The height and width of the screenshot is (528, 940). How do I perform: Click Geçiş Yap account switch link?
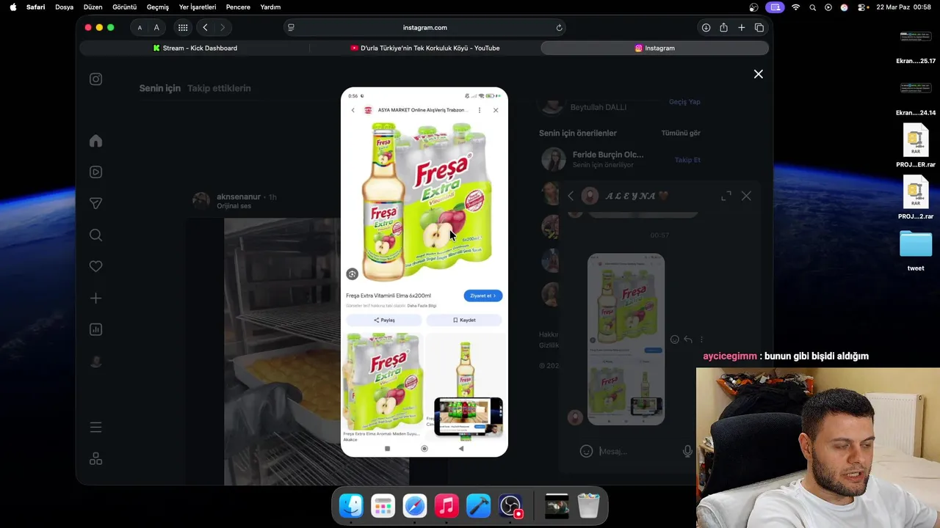[684, 102]
